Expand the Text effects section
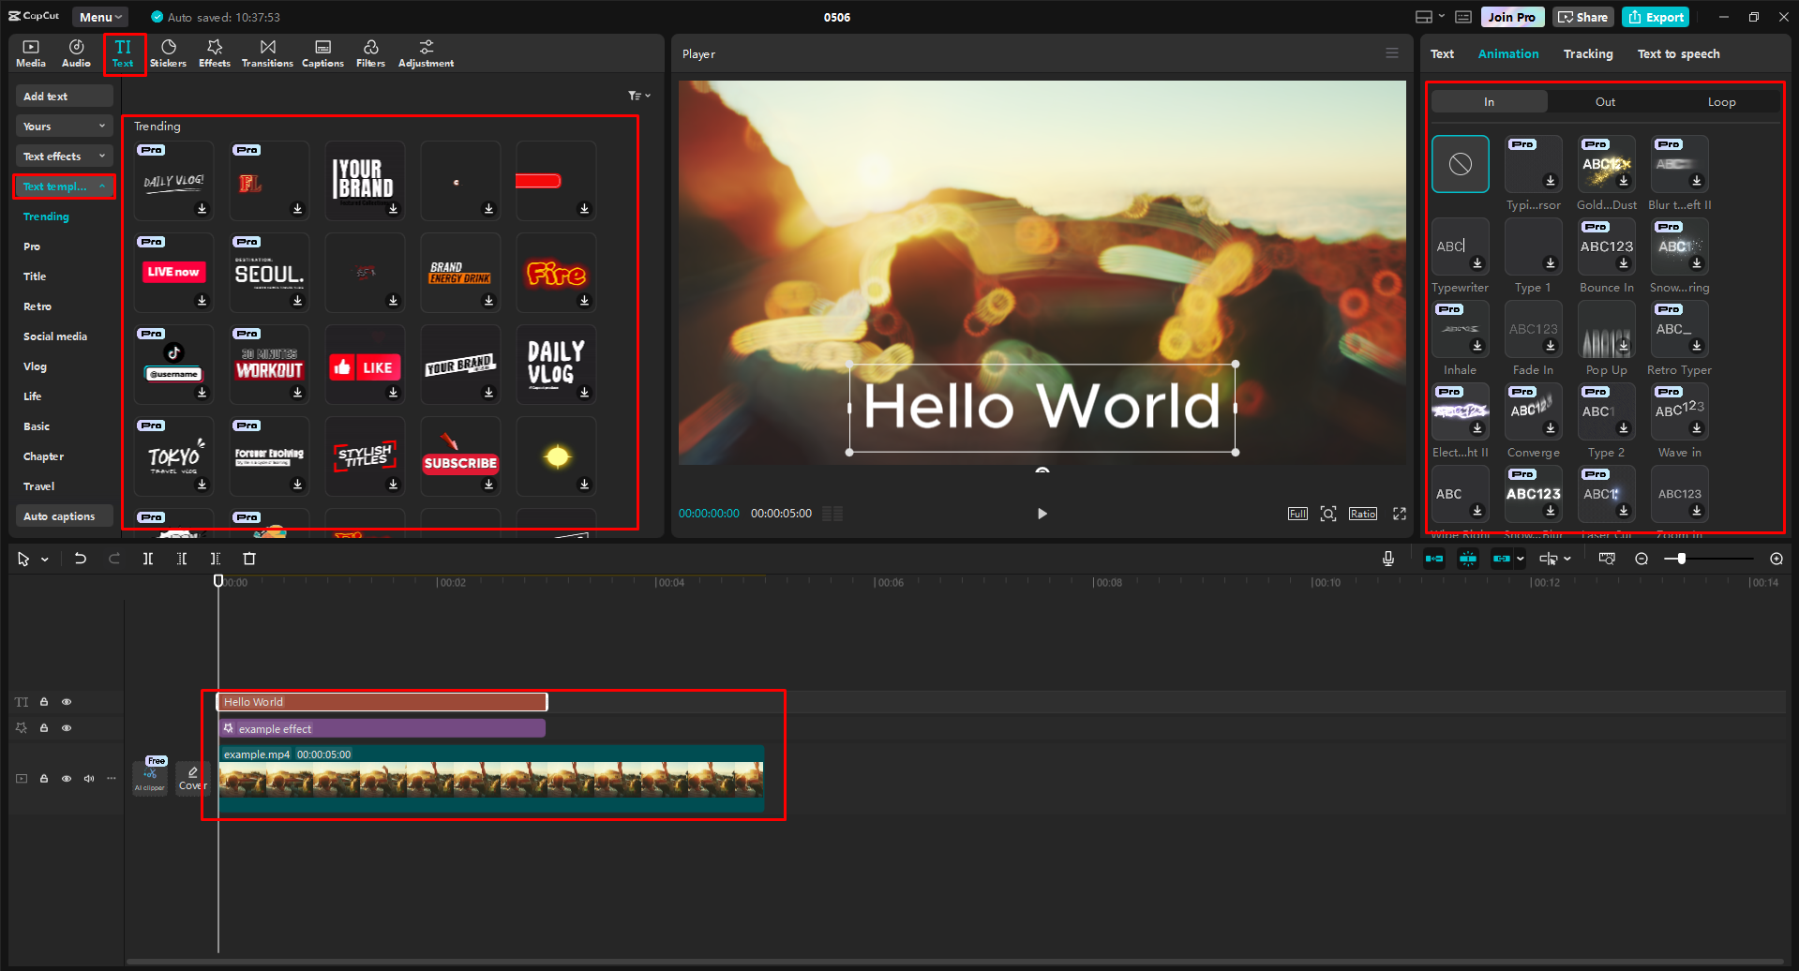This screenshot has width=1799, height=971. [x=64, y=157]
